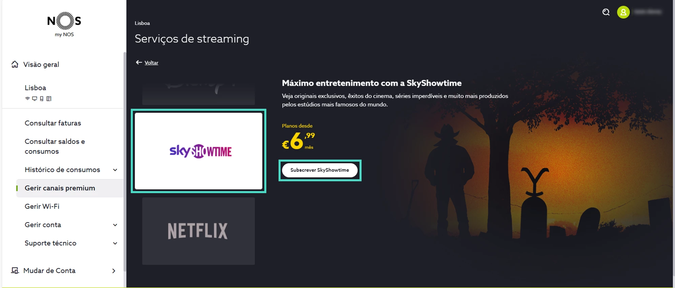Open the search magnifier icon
This screenshot has height=288, width=675.
(x=606, y=12)
